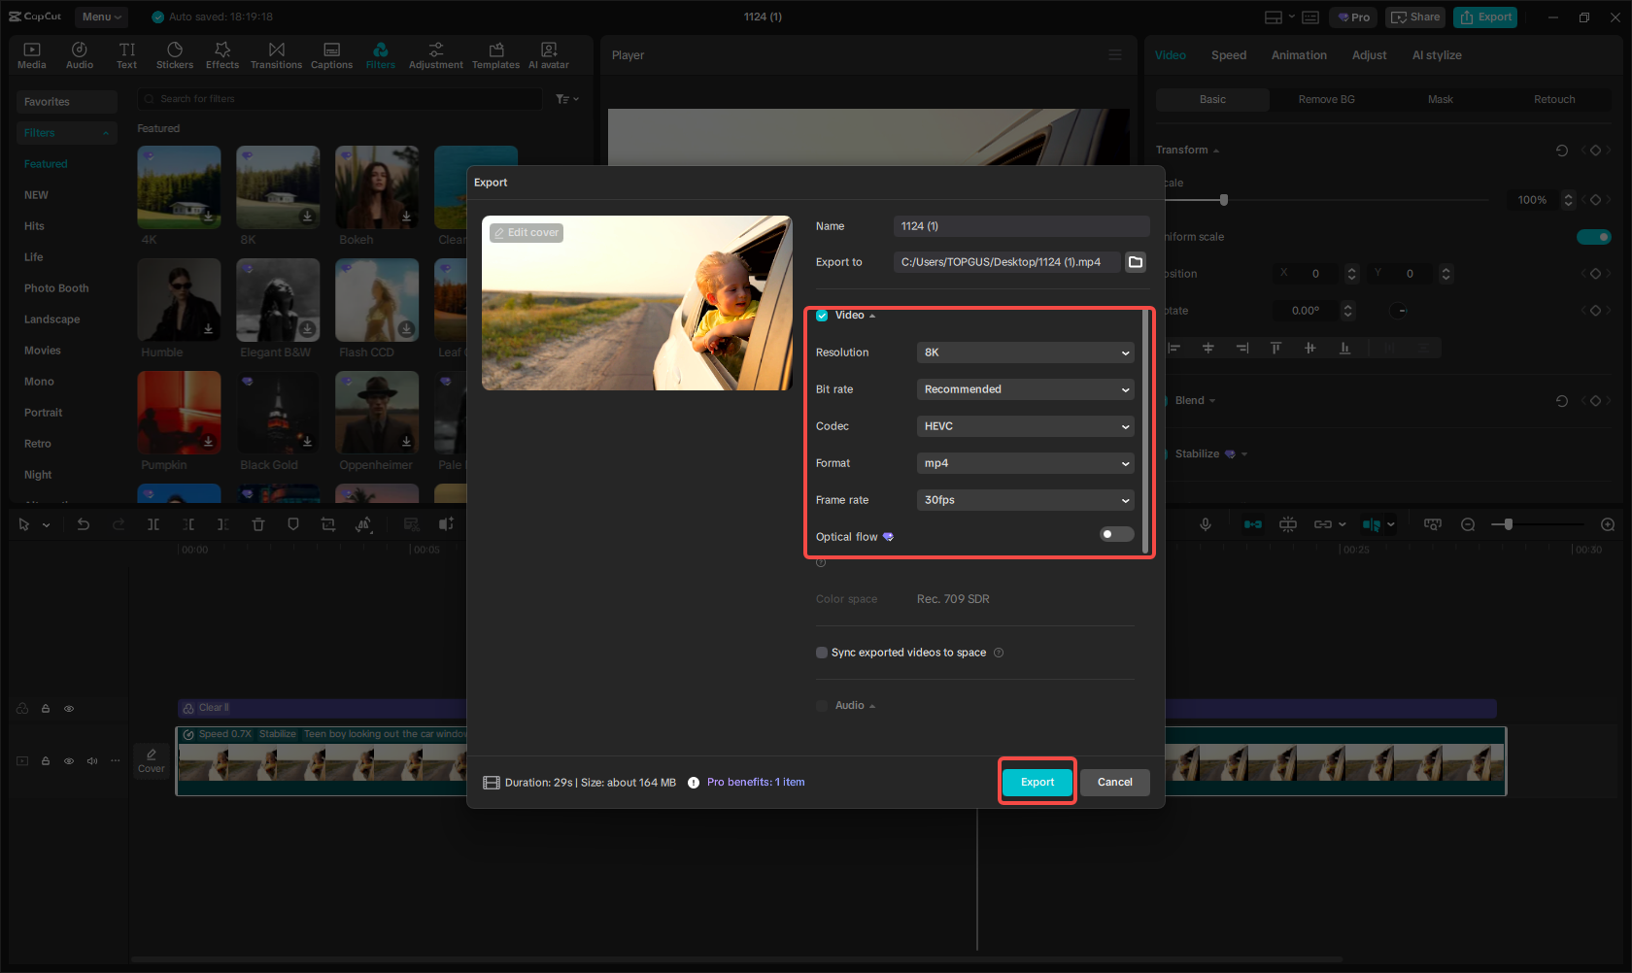Image resolution: width=1632 pixels, height=973 pixels.
Task: Click the Export button in the dialog
Action: [1037, 782]
